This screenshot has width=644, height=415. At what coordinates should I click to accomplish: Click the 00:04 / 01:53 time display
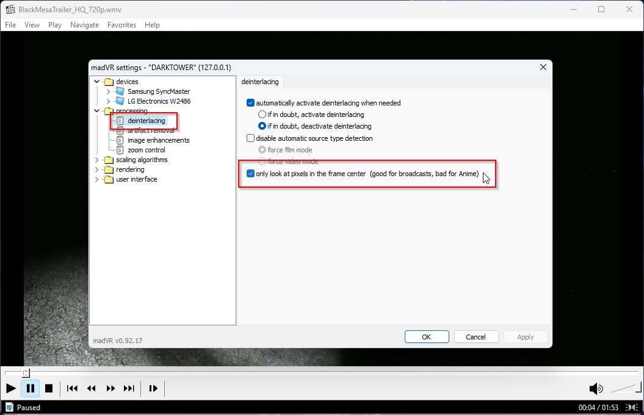pyautogui.click(x=598, y=407)
